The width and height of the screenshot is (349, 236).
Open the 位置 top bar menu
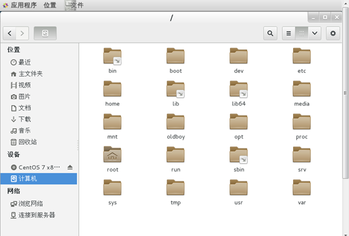pyautogui.click(x=50, y=5)
